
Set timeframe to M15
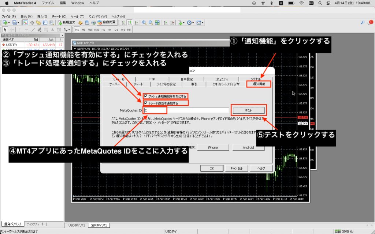tap(90, 30)
